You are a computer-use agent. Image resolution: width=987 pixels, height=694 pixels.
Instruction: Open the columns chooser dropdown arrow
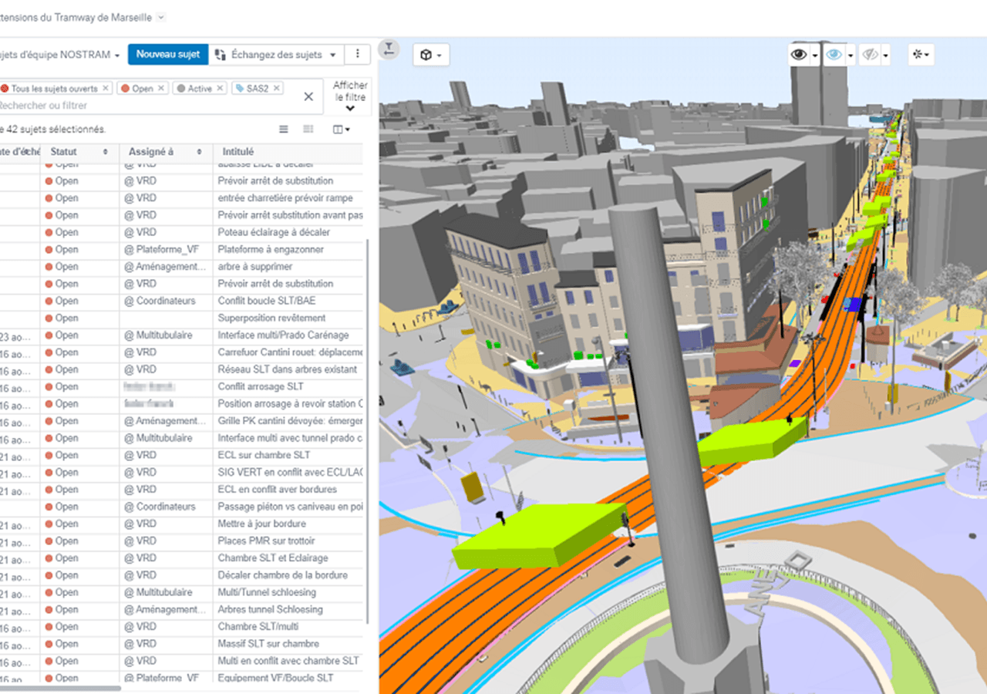(348, 130)
